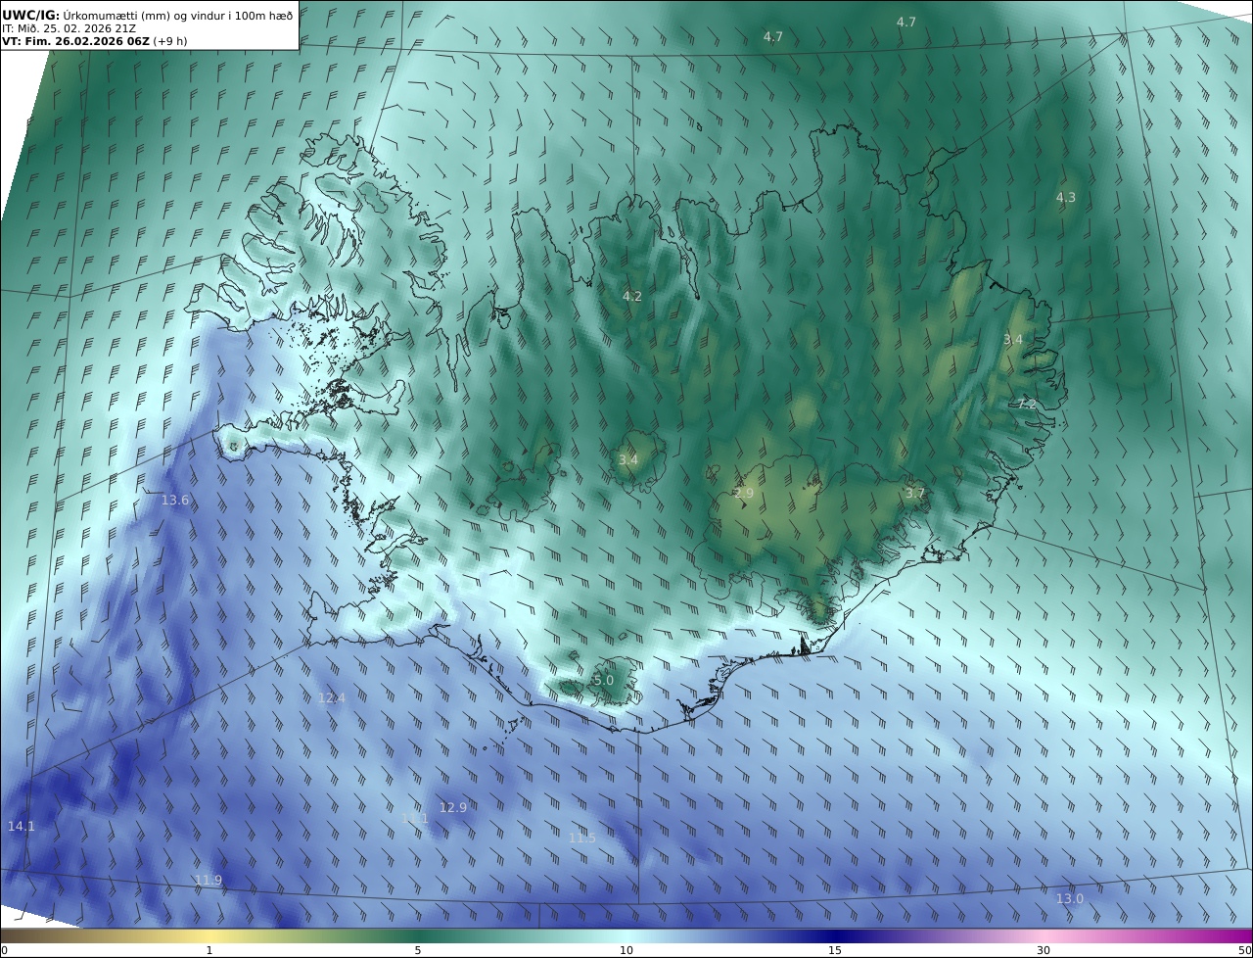This screenshot has height=958, width=1253.
Task: Click the yellow section of the color bar
Action: pos(209,935)
